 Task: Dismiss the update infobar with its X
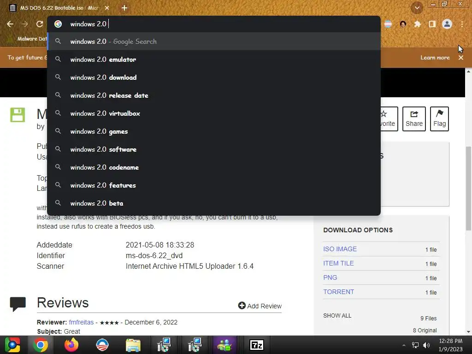(461, 58)
